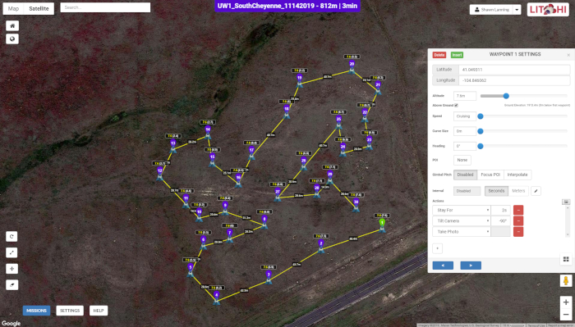Click the green Insert waypoint button
This screenshot has width=575, height=327.
pos(457,55)
